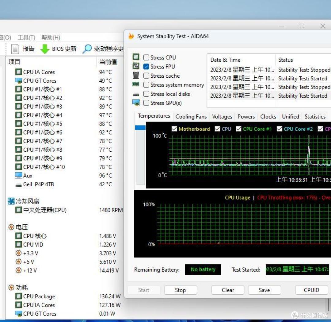Viewport: 331px width, 322px height.
Task: Switch to the Powers tab
Action: pyautogui.click(x=246, y=117)
